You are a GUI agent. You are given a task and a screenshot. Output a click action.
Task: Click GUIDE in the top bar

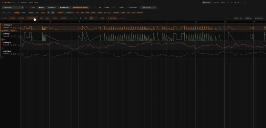[x=223, y=2]
